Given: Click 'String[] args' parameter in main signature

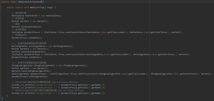Looking at the screenshot, I should coord(44,7).
